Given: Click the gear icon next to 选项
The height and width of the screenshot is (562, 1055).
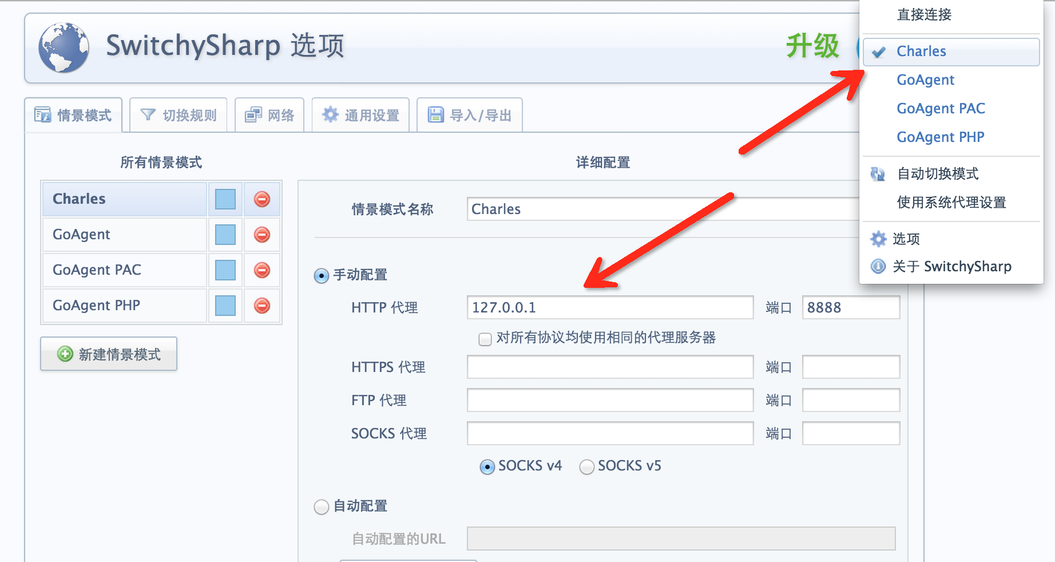Looking at the screenshot, I should coord(878,239).
